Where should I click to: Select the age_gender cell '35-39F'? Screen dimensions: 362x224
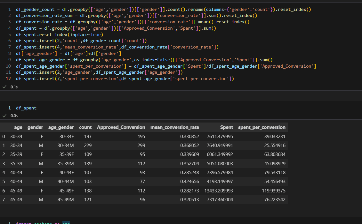click(67, 154)
